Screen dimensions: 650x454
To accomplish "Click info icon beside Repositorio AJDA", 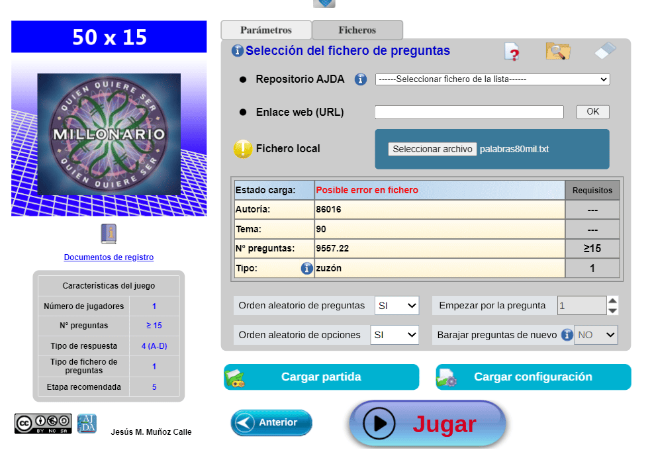I will point(361,79).
